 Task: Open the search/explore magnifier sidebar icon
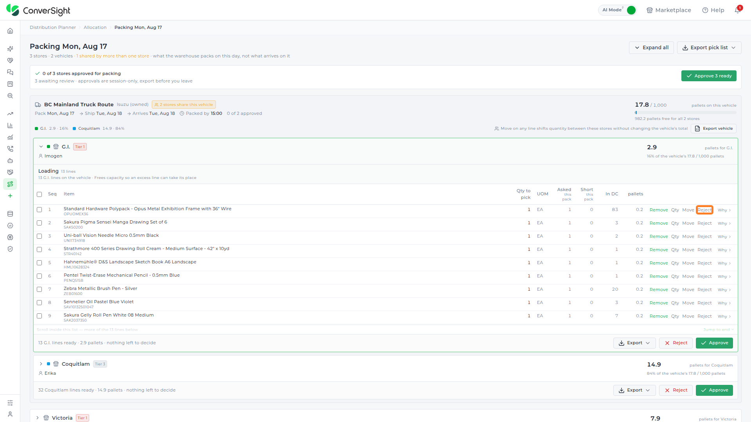point(10,96)
